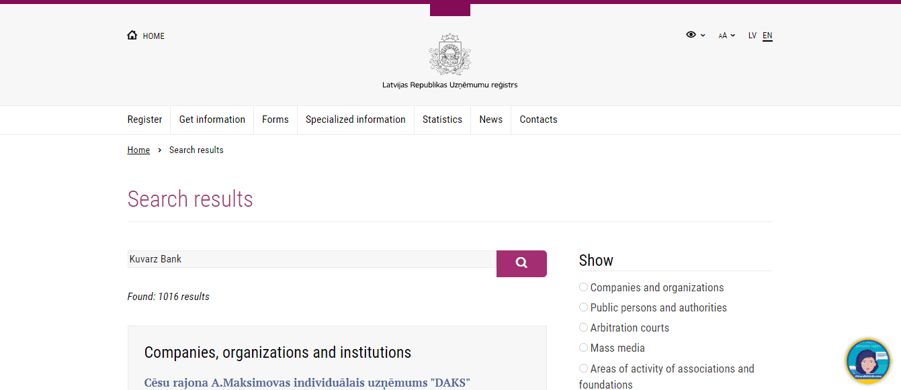Open the Specialized information menu
Viewport: 901px width, 390px height.
[x=355, y=119]
